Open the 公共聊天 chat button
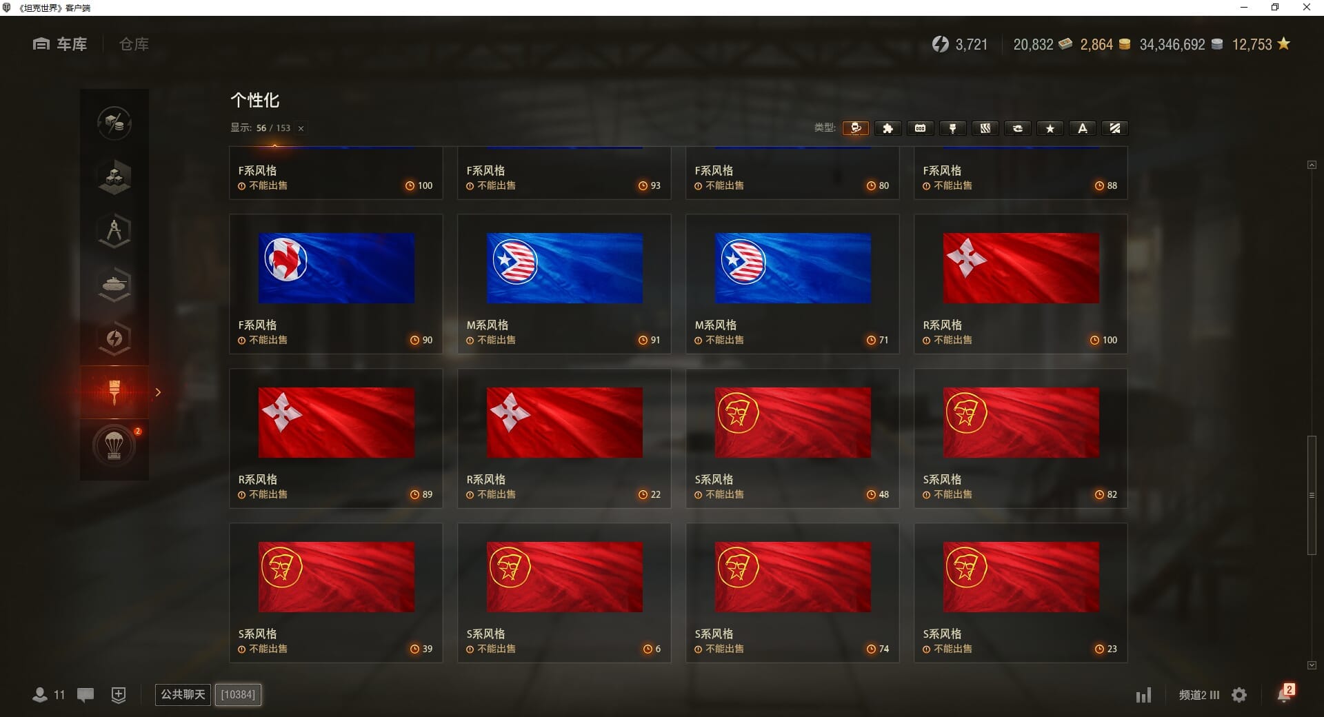The width and height of the screenshot is (1324, 717). point(183,694)
